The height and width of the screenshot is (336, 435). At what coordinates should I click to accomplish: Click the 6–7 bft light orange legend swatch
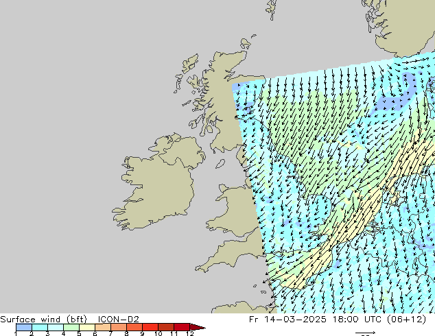point(103,327)
